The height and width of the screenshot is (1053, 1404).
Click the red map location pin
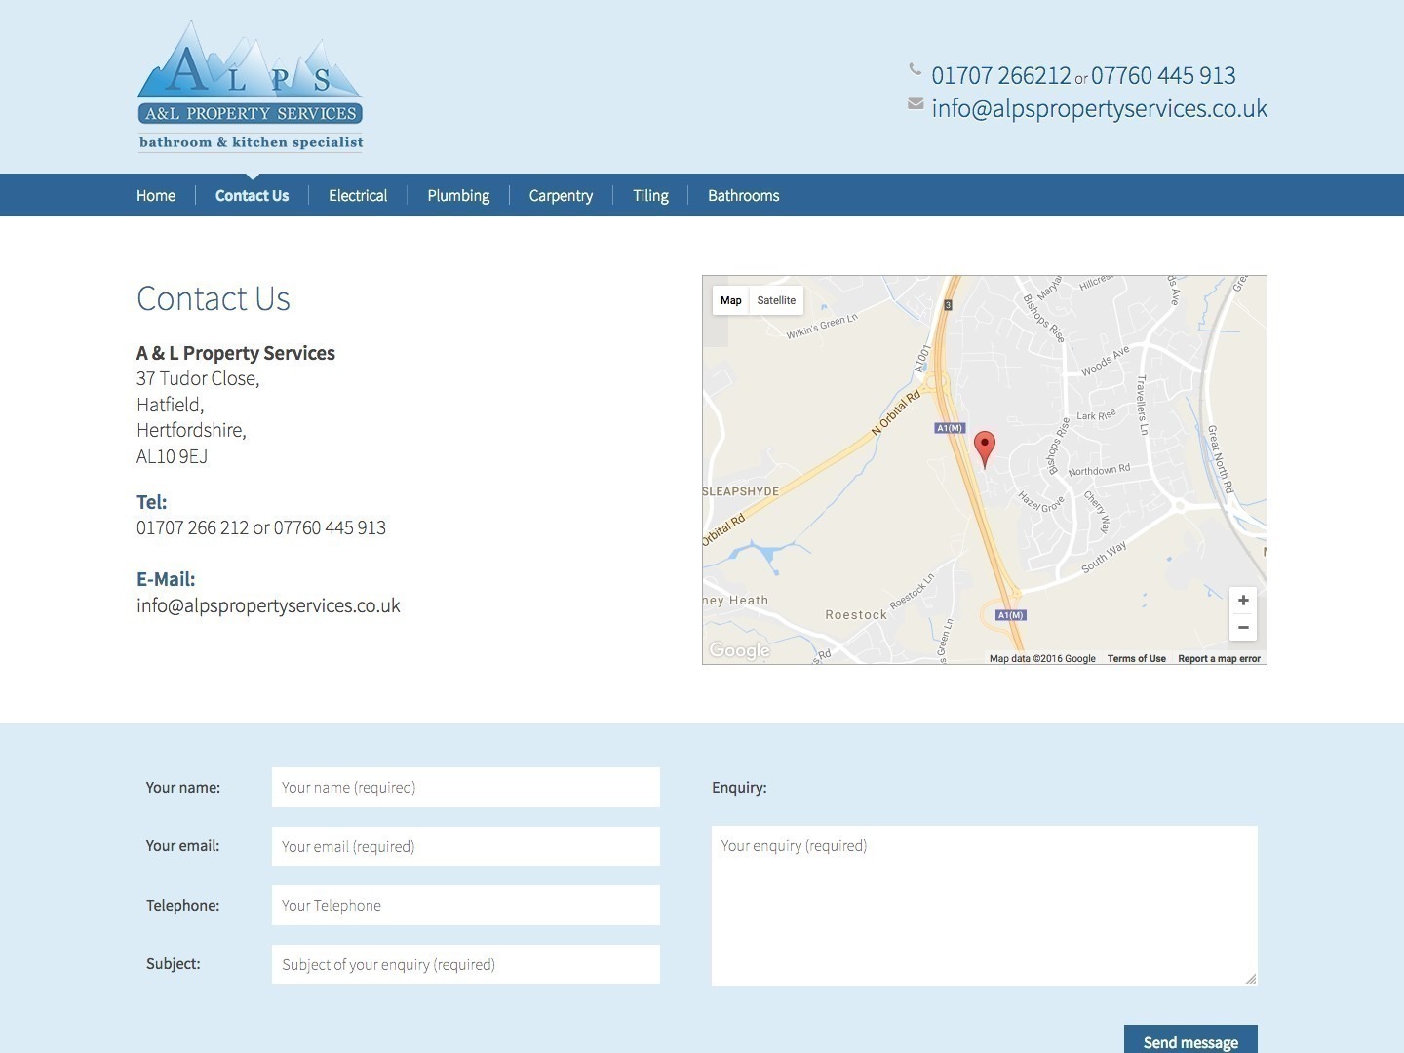pyautogui.click(x=985, y=448)
